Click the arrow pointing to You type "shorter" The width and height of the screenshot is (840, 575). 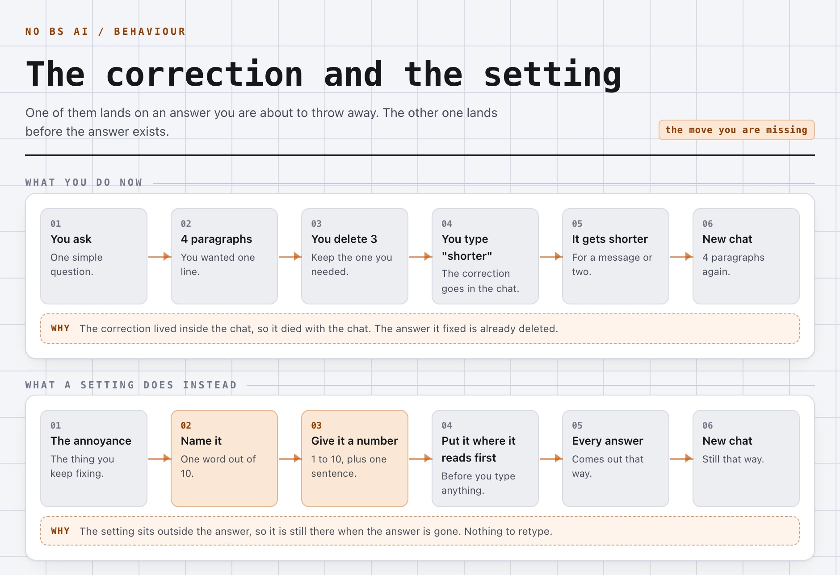point(420,256)
